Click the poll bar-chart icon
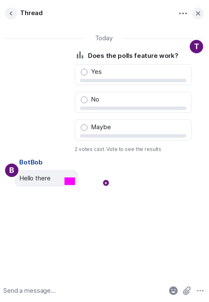Image resolution: width=209 pixels, height=302 pixels. pos(80,55)
